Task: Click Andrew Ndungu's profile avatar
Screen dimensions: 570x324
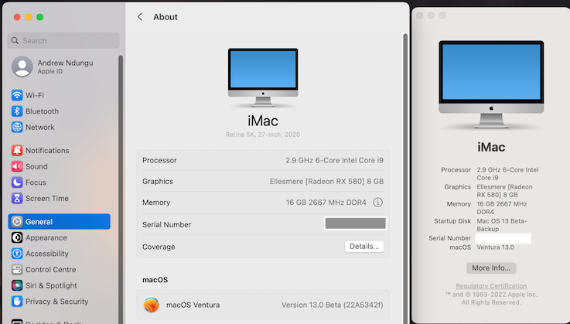Action: 22,67
